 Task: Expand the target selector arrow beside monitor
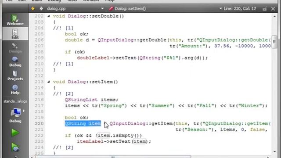[x=24, y=111]
